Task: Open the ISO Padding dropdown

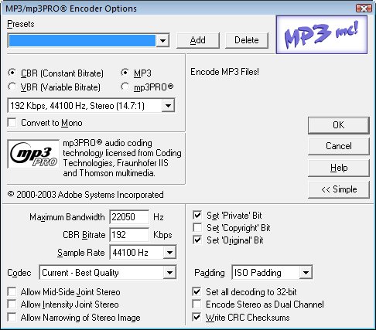Action: pos(306,272)
